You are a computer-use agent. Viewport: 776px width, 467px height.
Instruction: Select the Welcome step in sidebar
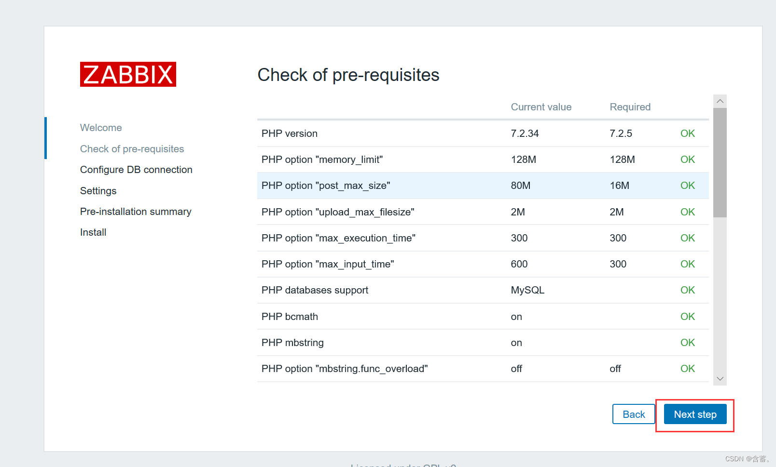pos(101,128)
